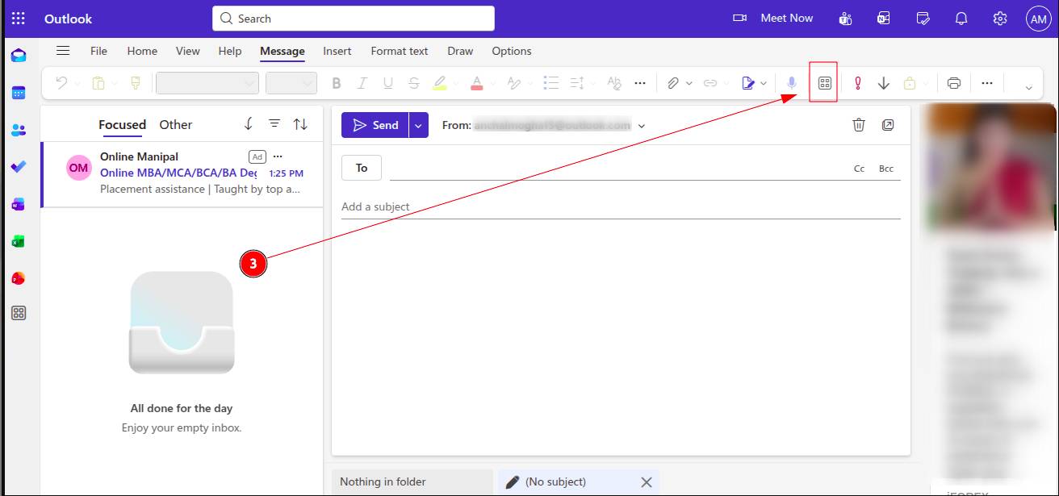Expand the ribbon with the chevron
Viewport: 1059px width, 496px height.
[x=1028, y=87]
